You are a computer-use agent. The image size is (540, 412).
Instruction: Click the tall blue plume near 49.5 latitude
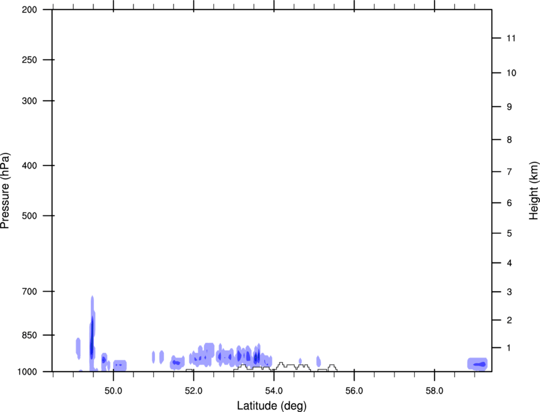[x=92, y=333]
